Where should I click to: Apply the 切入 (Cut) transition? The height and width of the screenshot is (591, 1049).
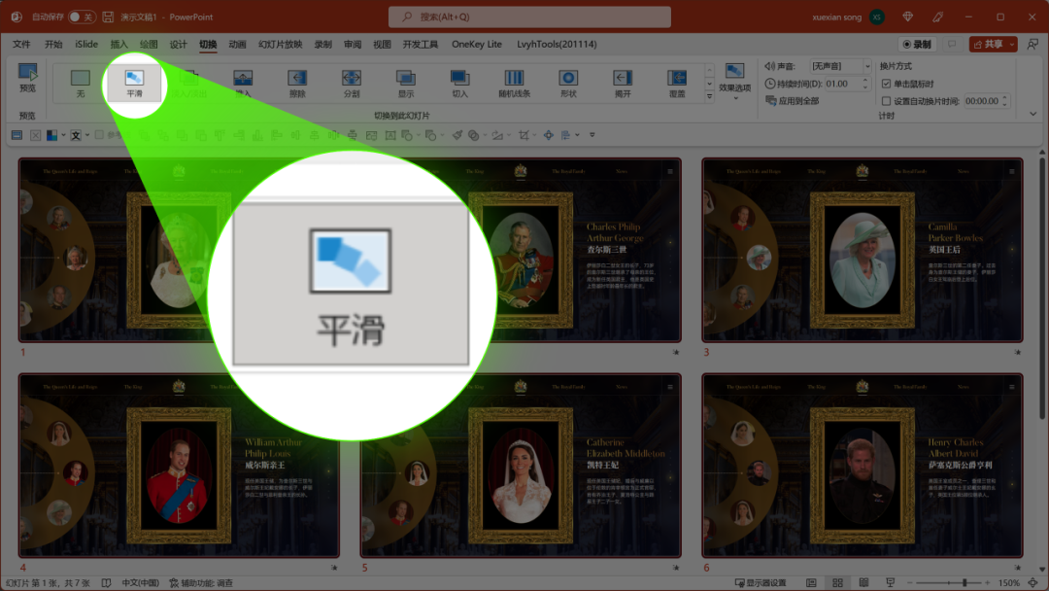point(459,83)
